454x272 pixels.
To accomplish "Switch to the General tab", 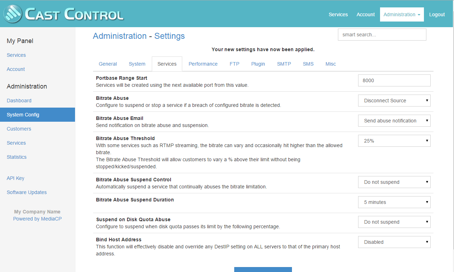I will click(108, 64).
